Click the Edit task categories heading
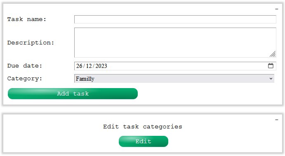 coord(143,127)
